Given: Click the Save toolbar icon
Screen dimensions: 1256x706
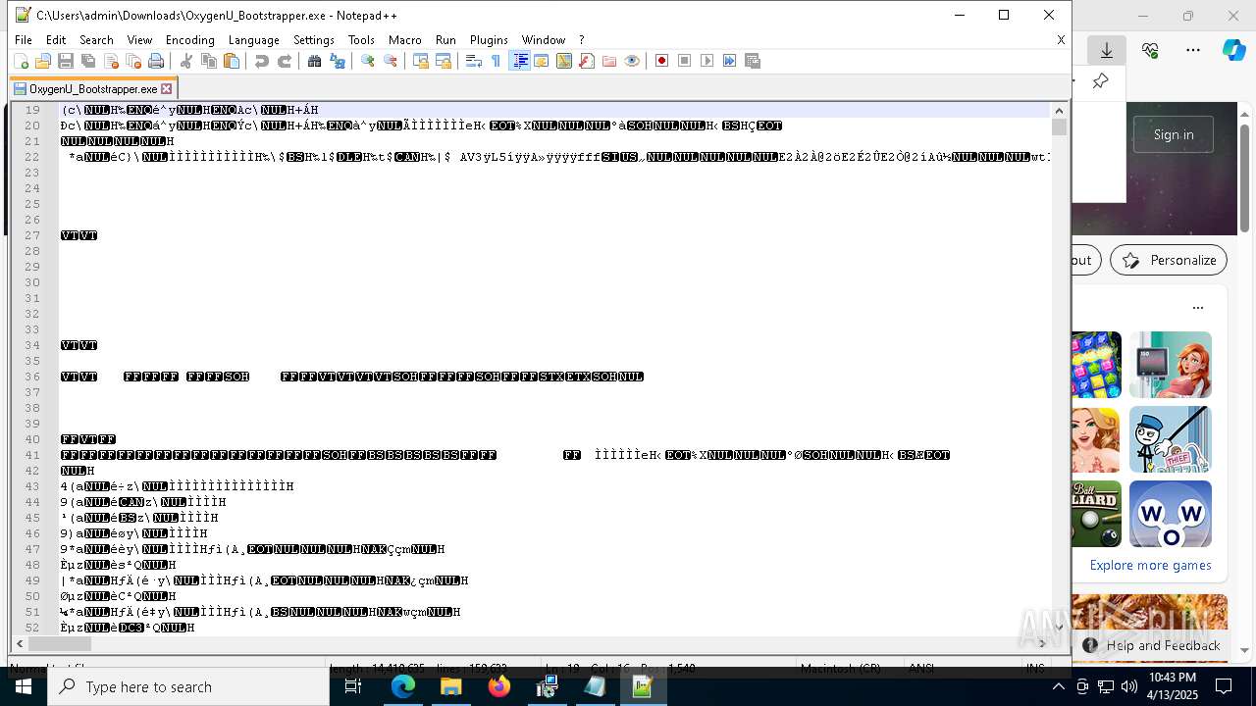Looking at the screenshot, I should coord(66,61).
